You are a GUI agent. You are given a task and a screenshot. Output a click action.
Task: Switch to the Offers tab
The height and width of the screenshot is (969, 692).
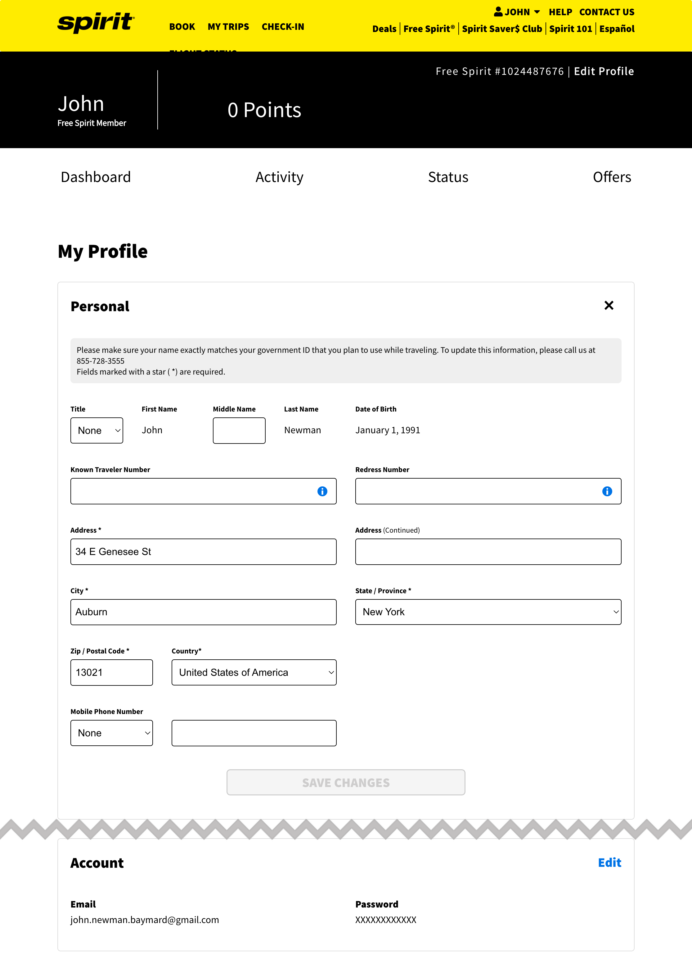[x=612, y=177]
